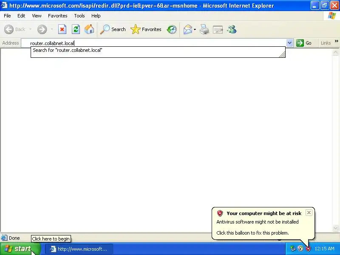Expand the Mail button dropdown arrow
Viewport: 340px width, 255px height.
195,29
